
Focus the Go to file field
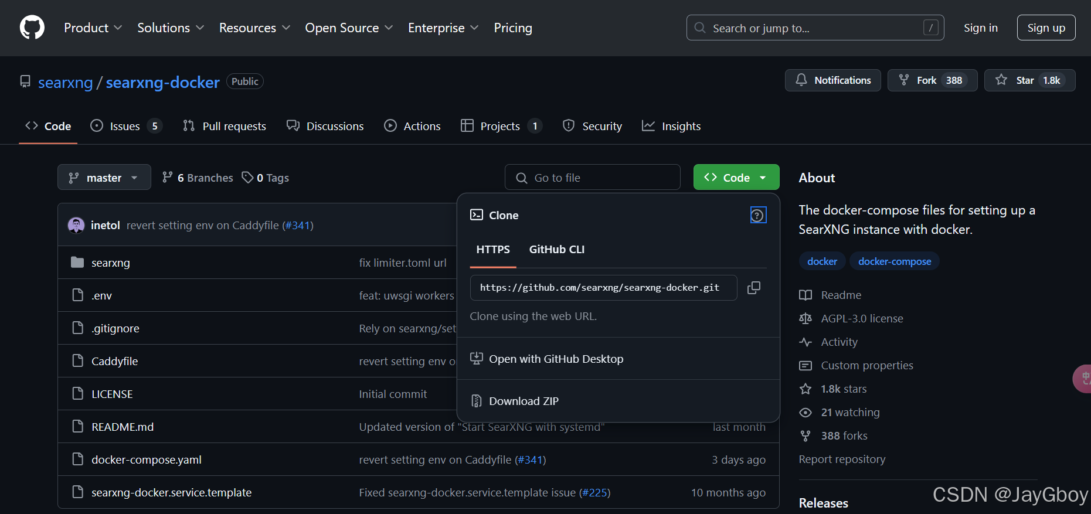(x=593, y=178)
